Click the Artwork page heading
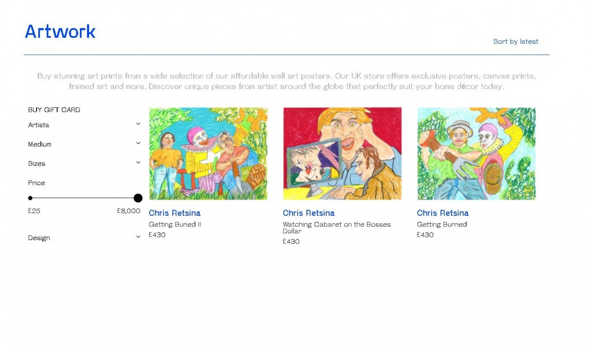Image resolution: width=591 pixels, height=350 pixels. click(60, 32)
